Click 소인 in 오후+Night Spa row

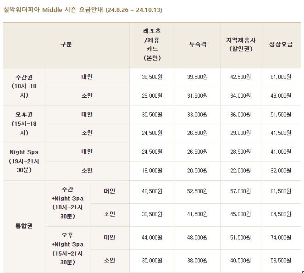(110, 261)
